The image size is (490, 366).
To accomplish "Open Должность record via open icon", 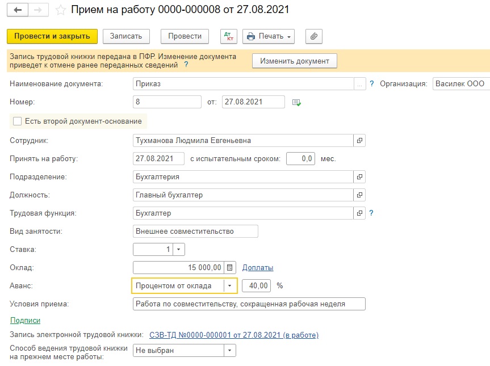I will pos(359,195).
